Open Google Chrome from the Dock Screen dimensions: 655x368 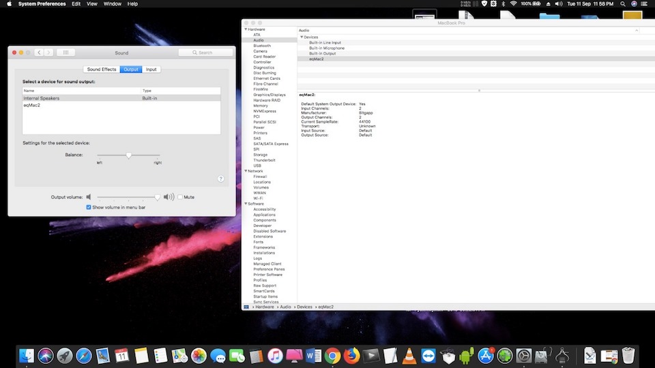point(333,355)
